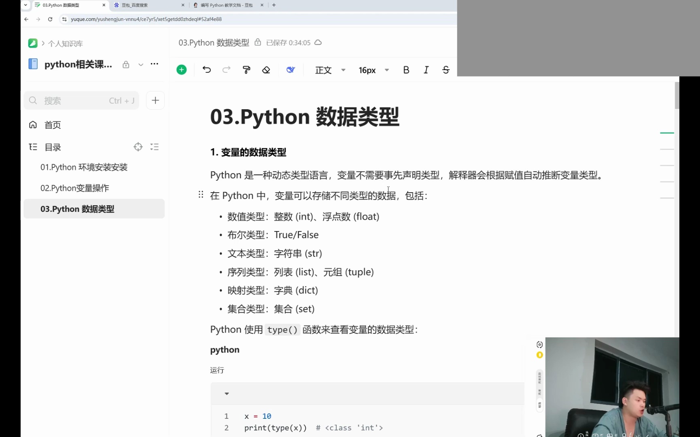Collapse the code block with the triangle
The height and width of the screenshot is (437, 700).
pyautogui.click(x=227, y=394)
